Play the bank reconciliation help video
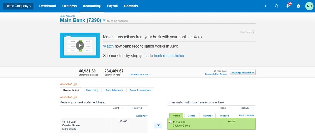 (x=80, y=45)
